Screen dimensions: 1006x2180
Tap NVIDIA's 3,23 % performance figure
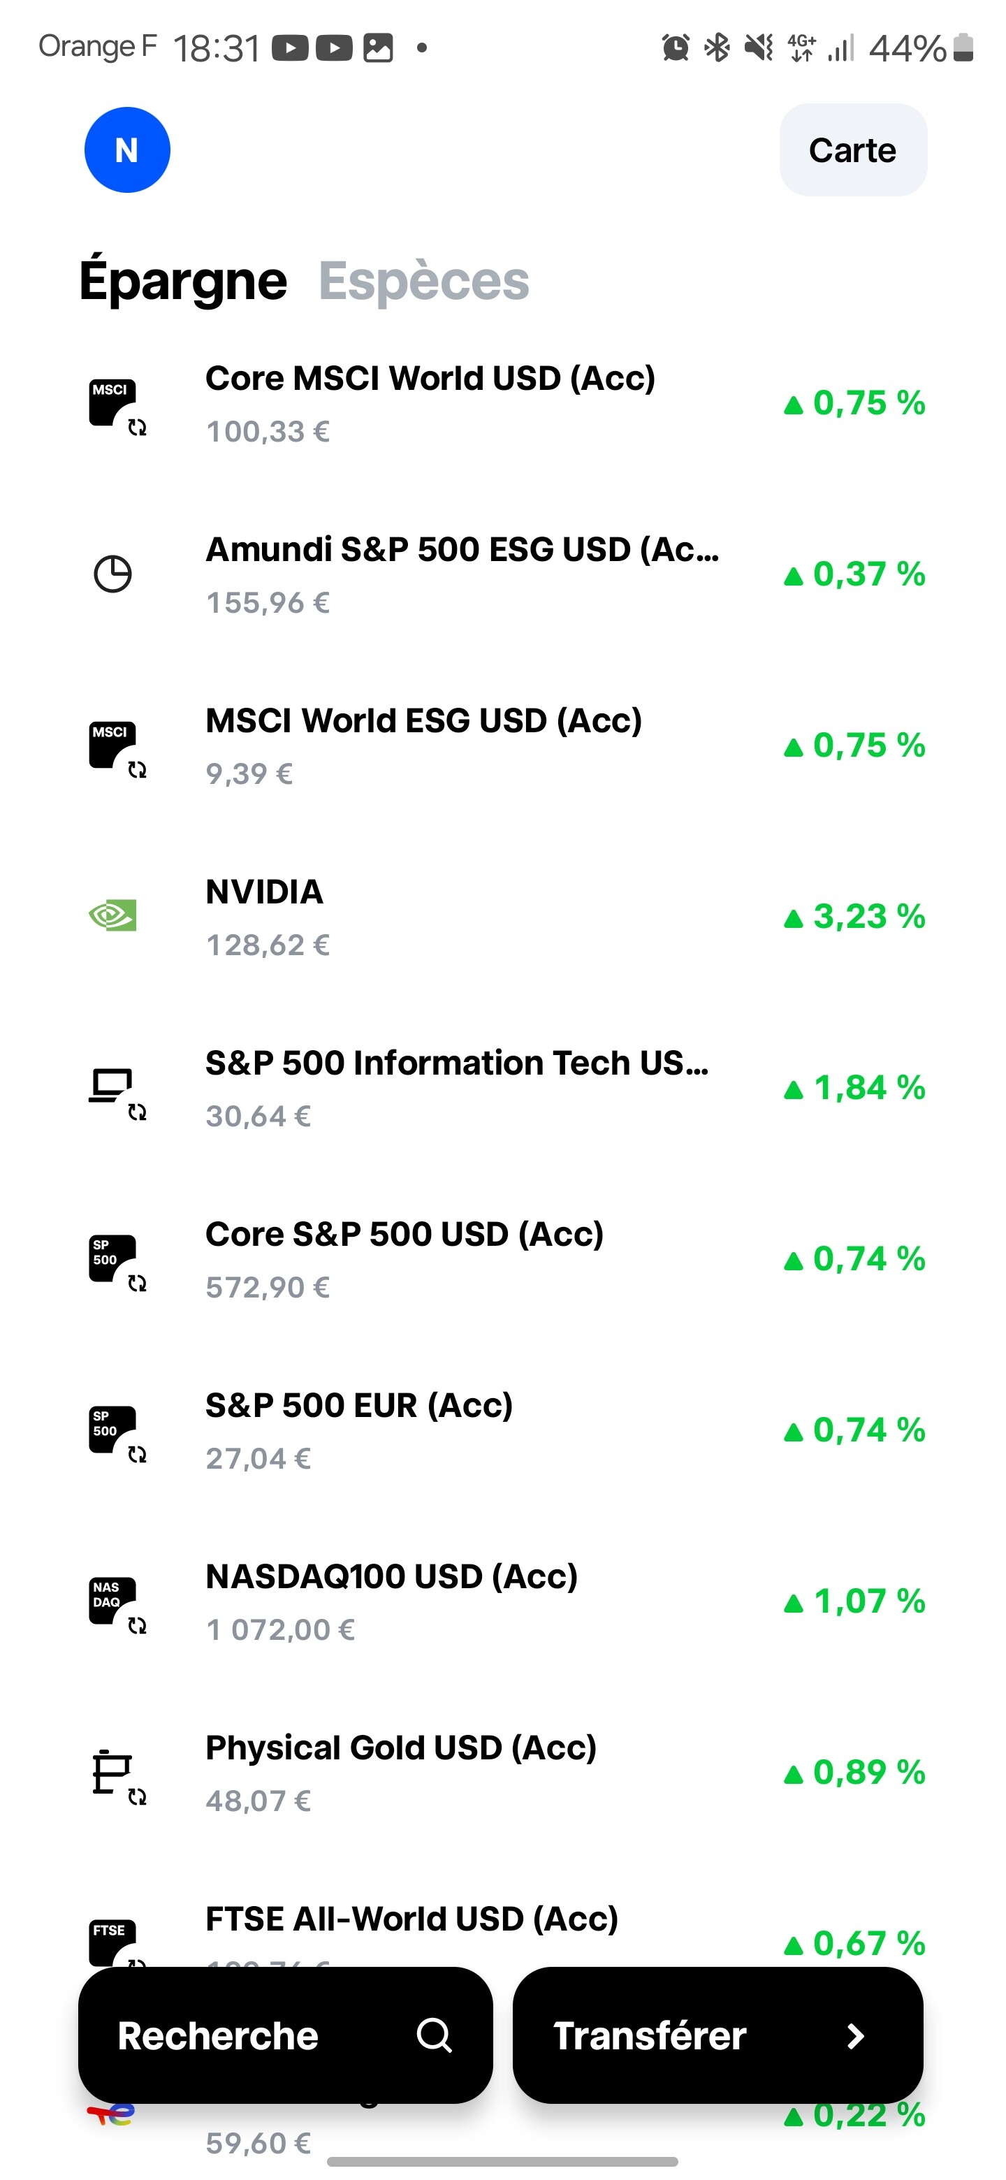[x=854, y=917]
